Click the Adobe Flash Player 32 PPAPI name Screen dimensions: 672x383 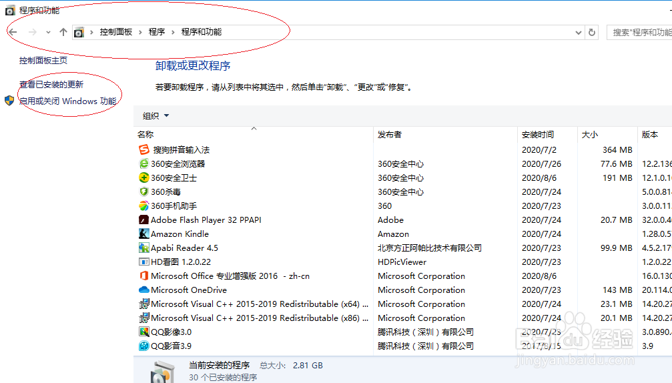click(206, 220)
